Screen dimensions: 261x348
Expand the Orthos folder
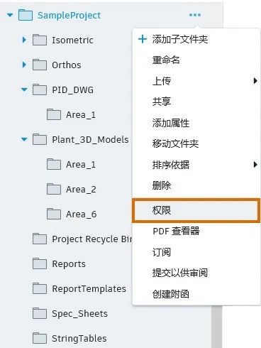(24, 65)
